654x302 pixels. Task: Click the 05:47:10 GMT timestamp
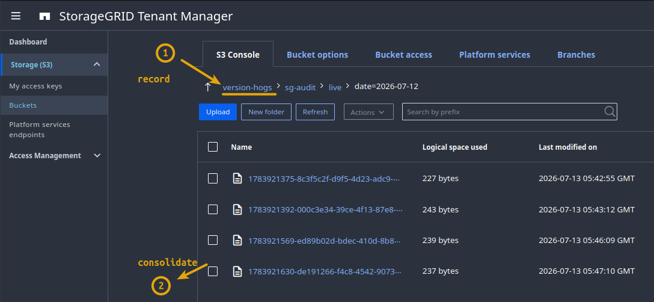click(x=587, y=271)
